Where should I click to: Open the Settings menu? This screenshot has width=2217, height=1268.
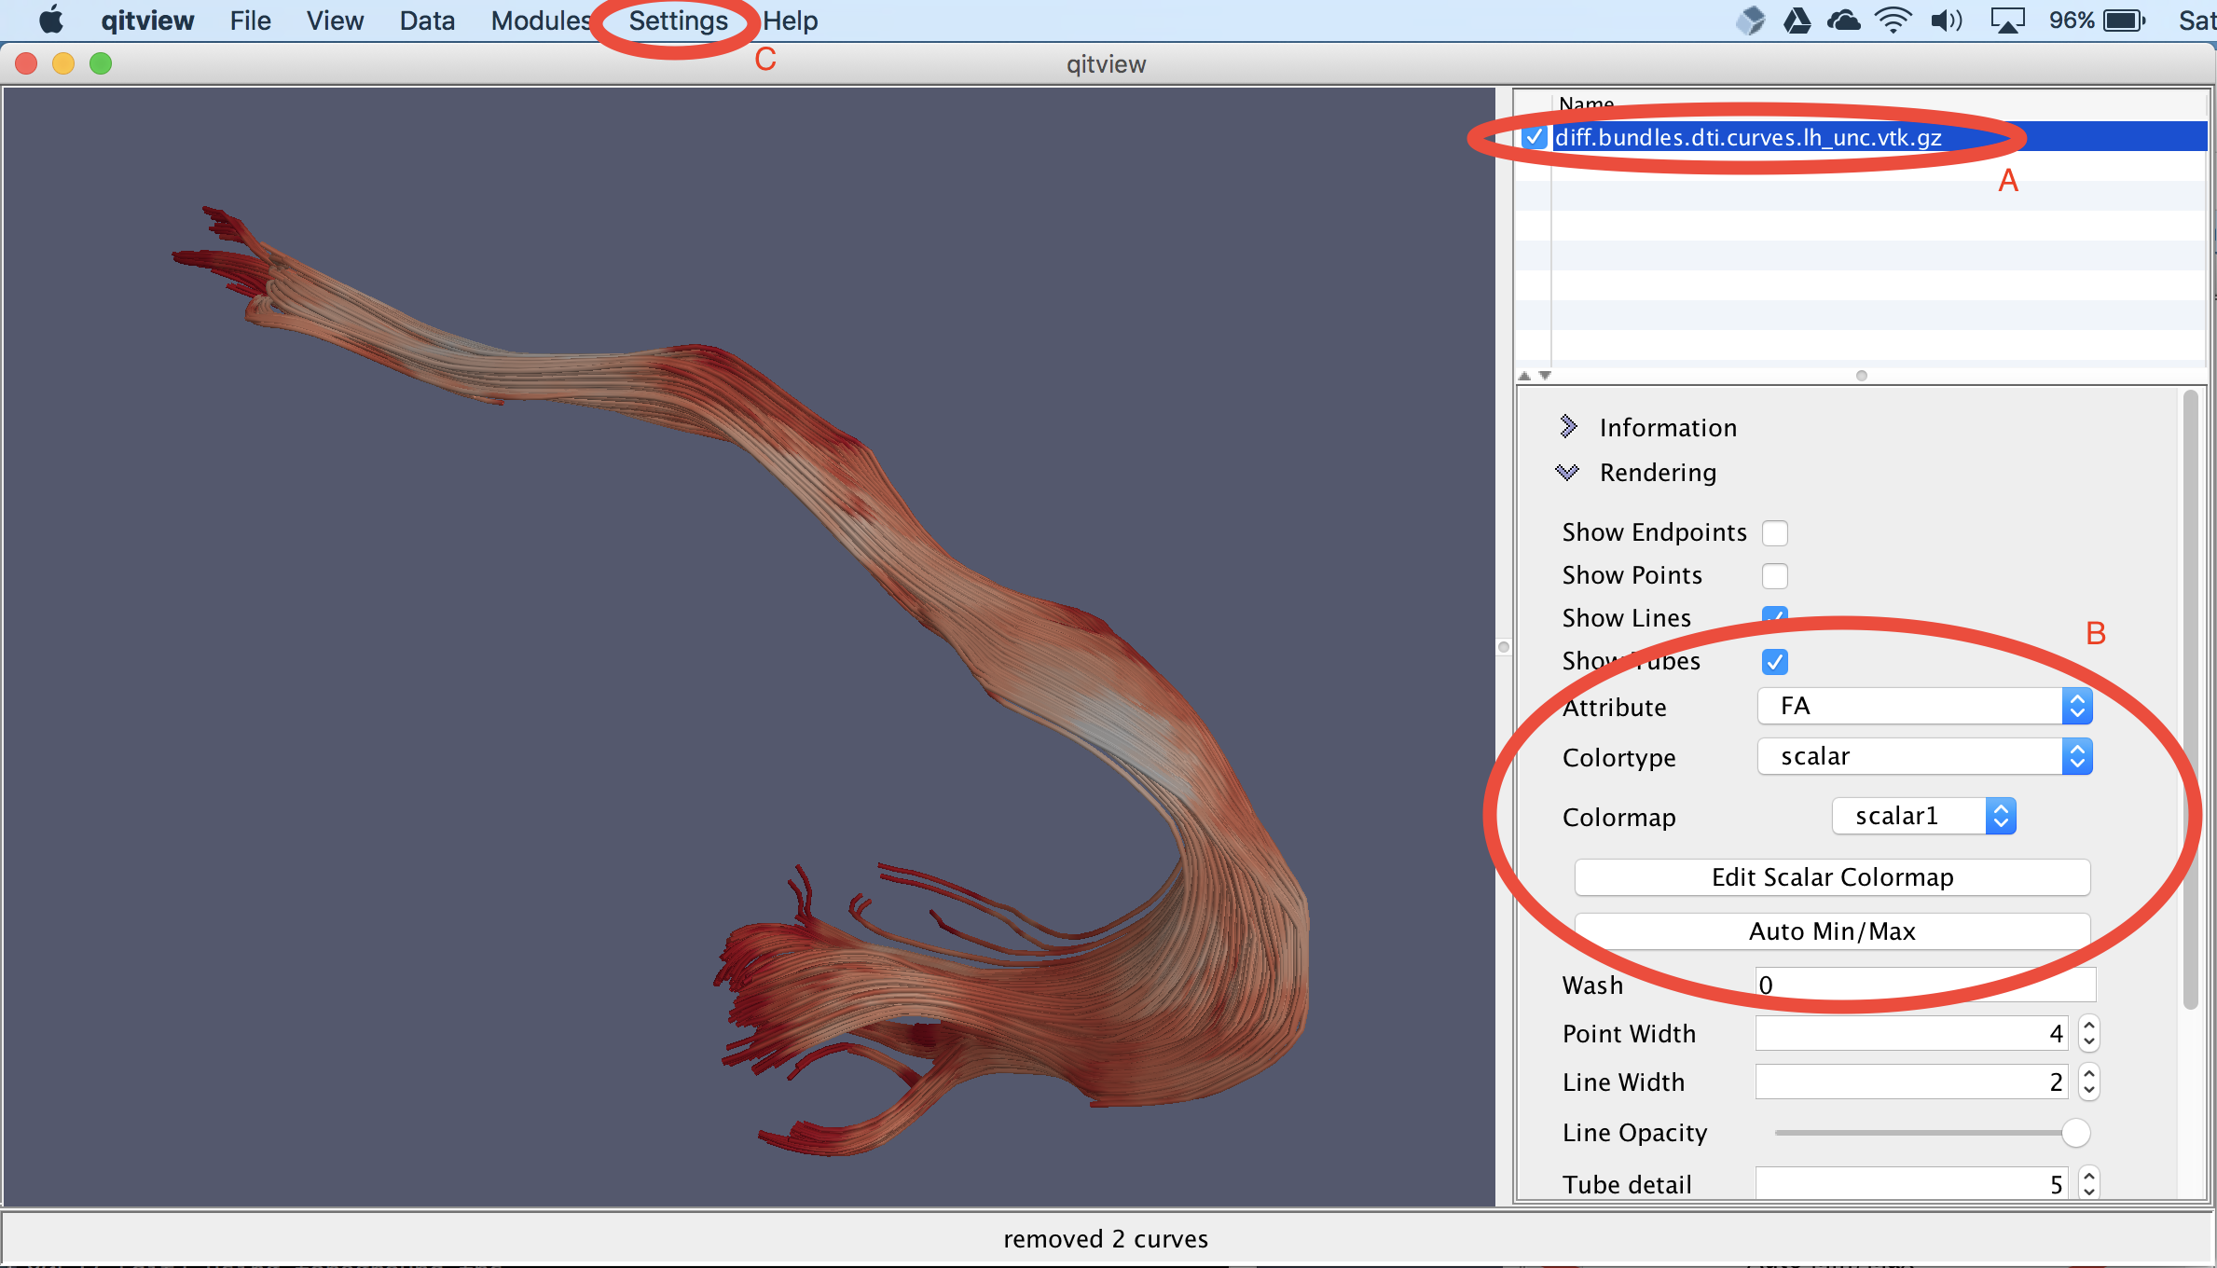[x=678, y=21]
